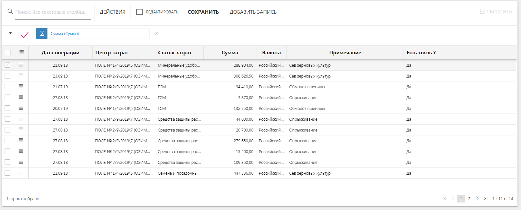
Task: Jump to the first page icon
Action: tap(444, 199)
